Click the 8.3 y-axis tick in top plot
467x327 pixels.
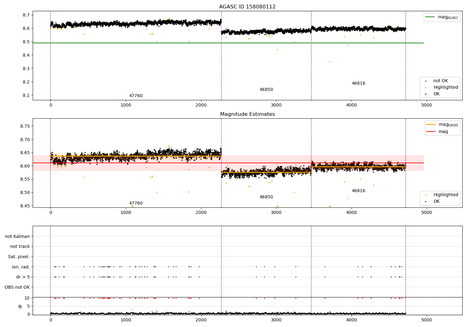(x=26, y=69)
